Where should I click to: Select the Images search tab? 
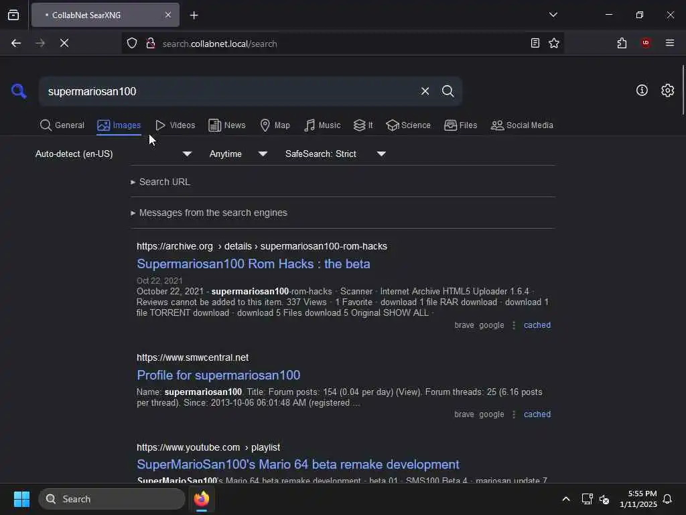pyautogui.click(x=119, y=125)
